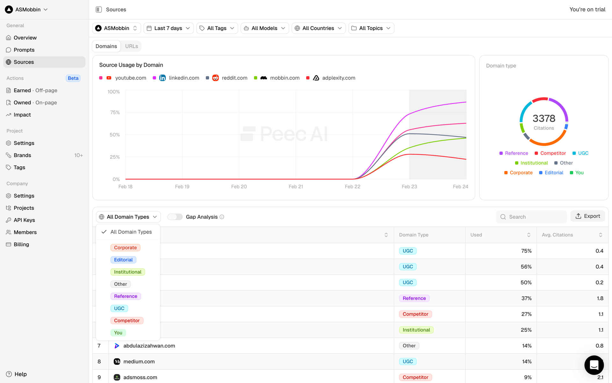612x383 pixels.
Task: Choose UGC in domain type menu
Action: click(119, 308)
